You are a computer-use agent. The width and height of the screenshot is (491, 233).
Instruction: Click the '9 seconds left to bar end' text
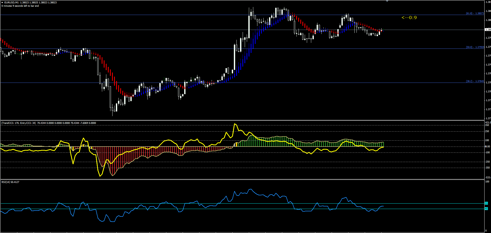click(x=26, y=6)
